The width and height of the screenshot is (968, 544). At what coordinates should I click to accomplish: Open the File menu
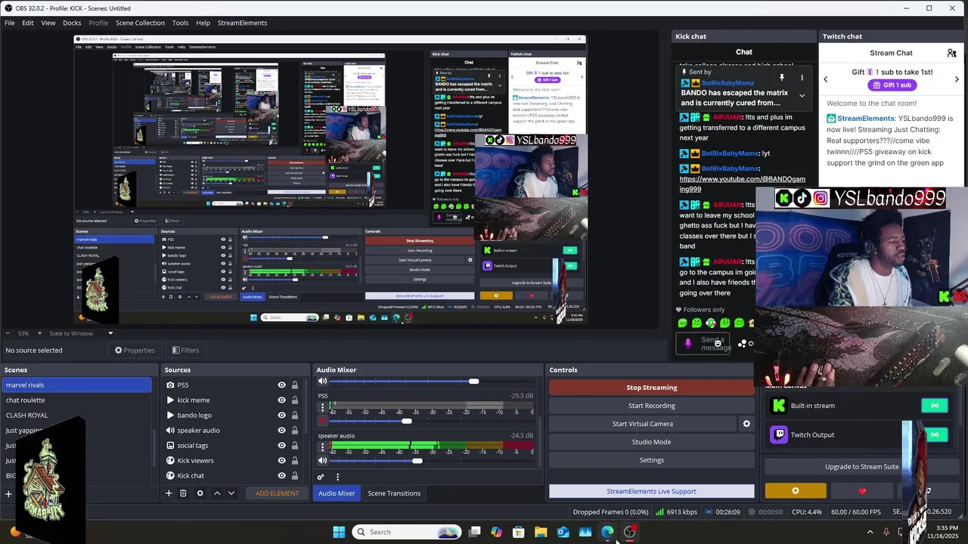tap(9, 23)
